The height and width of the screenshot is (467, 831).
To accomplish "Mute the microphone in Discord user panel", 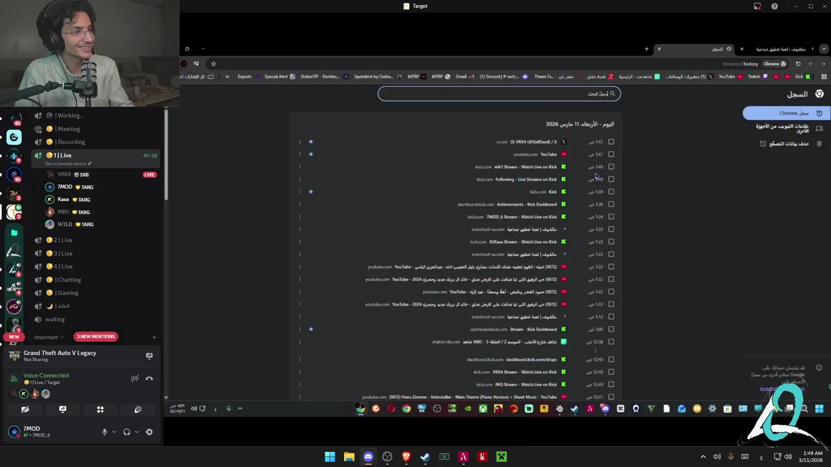I will pyautogui.click(x=105, y=432).
